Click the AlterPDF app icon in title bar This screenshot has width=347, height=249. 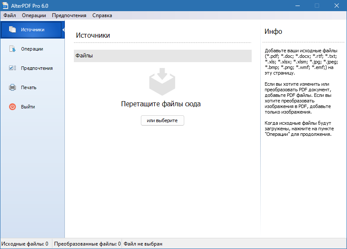5,6
